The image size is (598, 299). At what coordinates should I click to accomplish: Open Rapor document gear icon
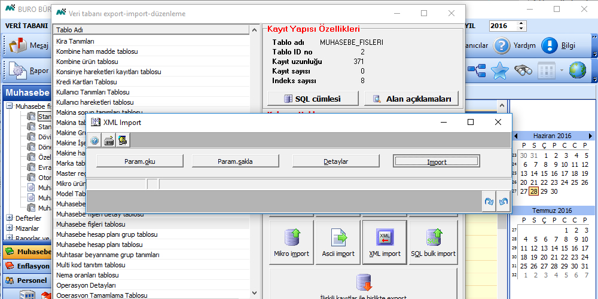(x=17, y=71)
